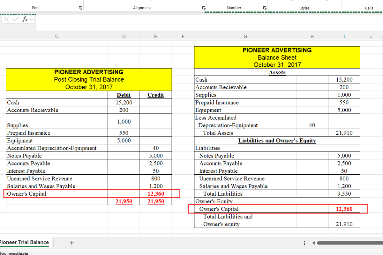The height and width of the screenshot is (255, 383).
Task: Select trial balance Cash debit 15,200
Action: [124, 102]
